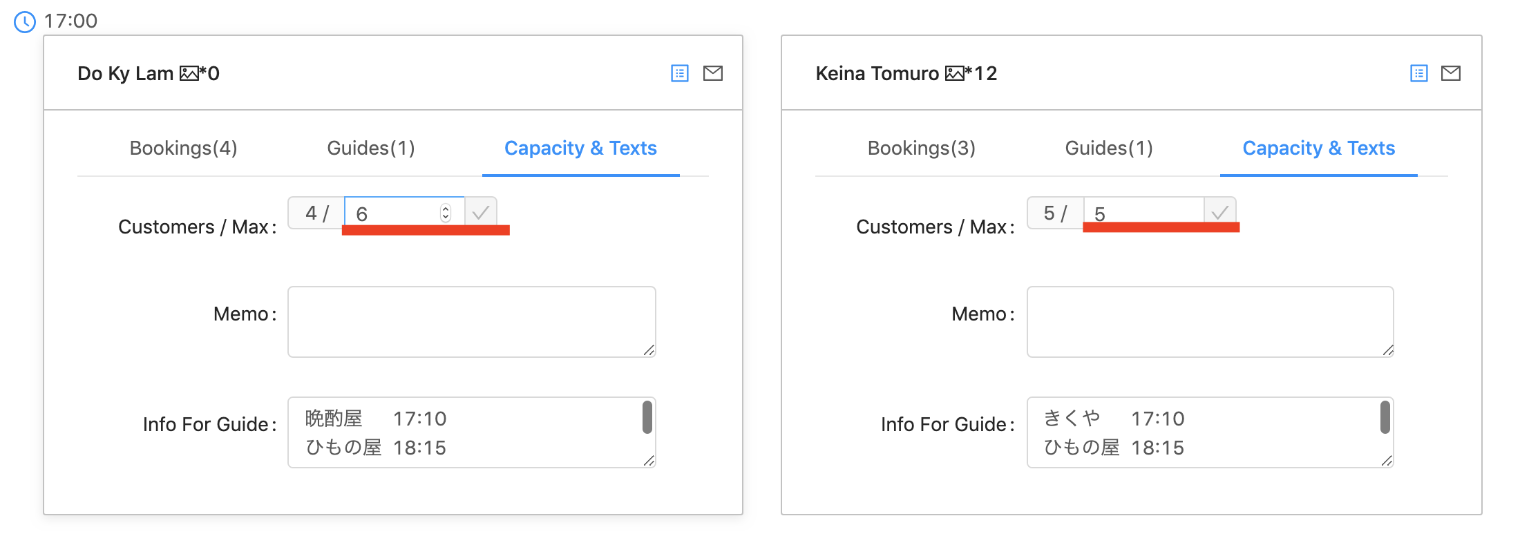The height and width of the screenshot is (554, 1520).
Task: Click the clock icon beside 17:00
Action: pyautogui.click(x=25, y=21)
